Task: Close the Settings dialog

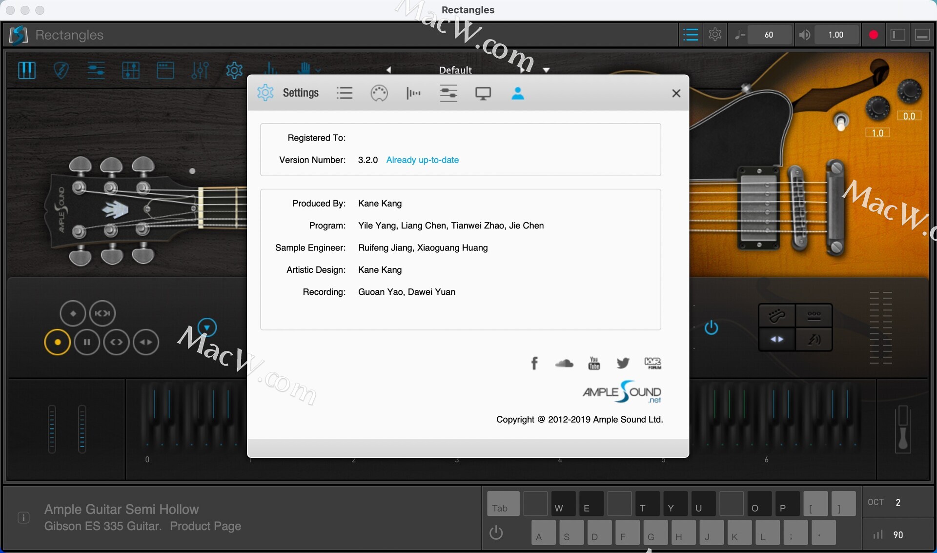Action: click(x=676, y=93)
